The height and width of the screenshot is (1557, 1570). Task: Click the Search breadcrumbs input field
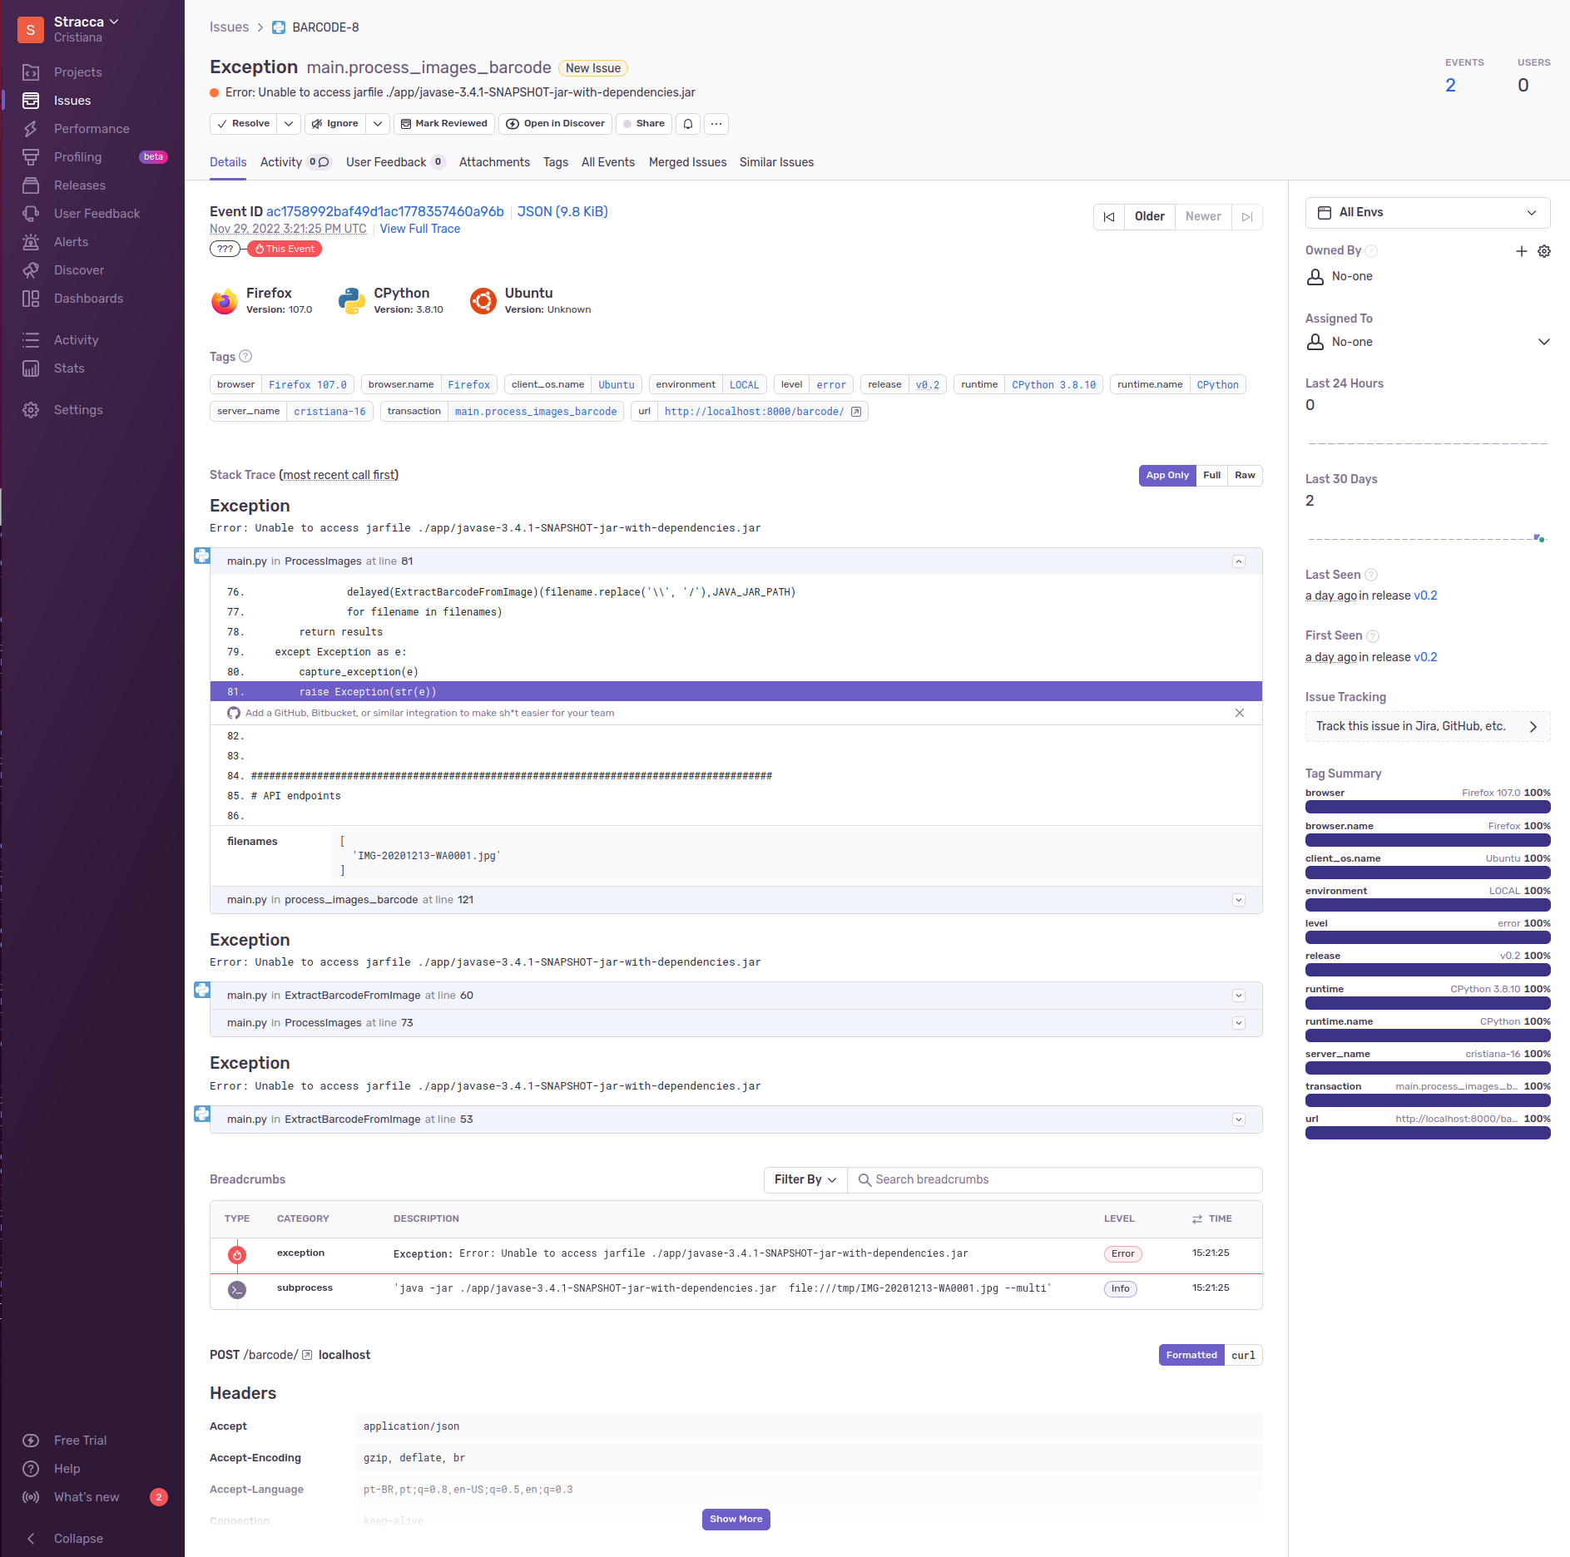[1057, 1180]
